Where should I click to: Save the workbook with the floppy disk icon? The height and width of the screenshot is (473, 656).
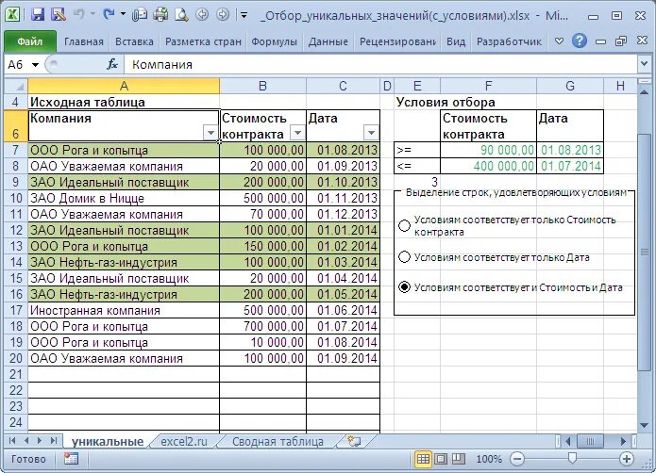(x=38, y=15)
